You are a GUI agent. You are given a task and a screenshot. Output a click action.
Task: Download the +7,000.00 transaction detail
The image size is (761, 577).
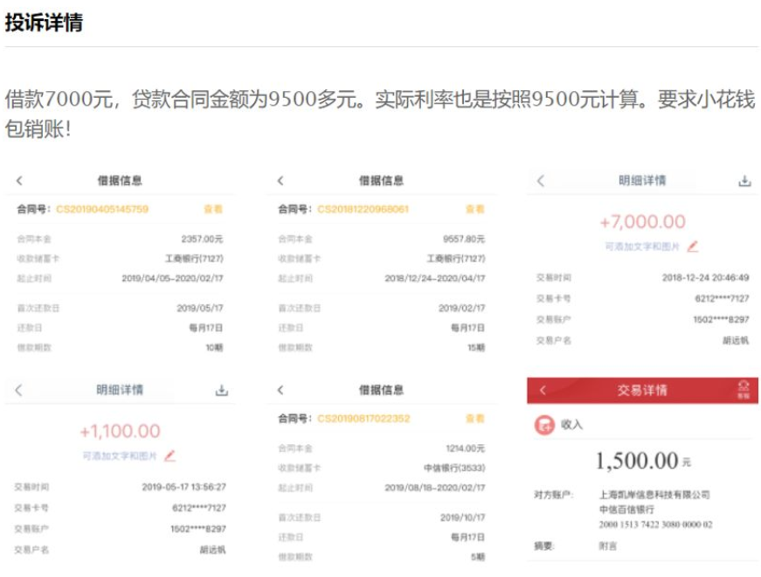coord(744,181)
